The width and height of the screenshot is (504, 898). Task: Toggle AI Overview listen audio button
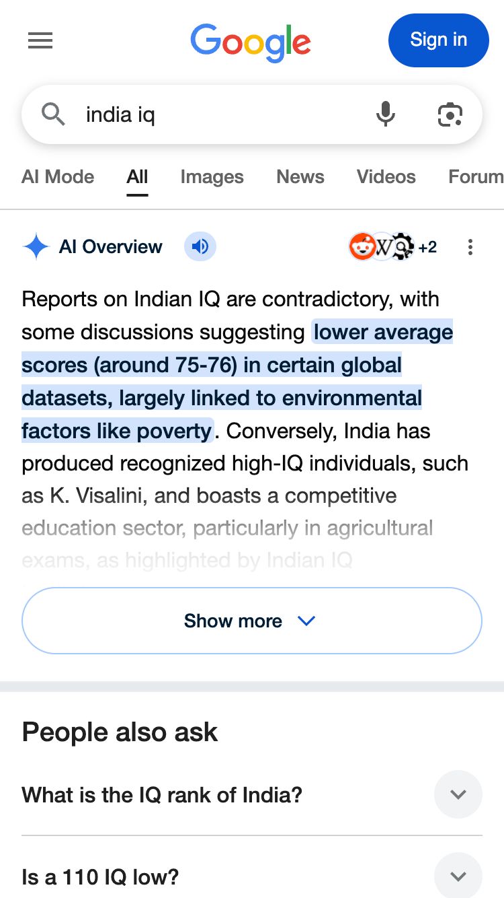point(200,247)
